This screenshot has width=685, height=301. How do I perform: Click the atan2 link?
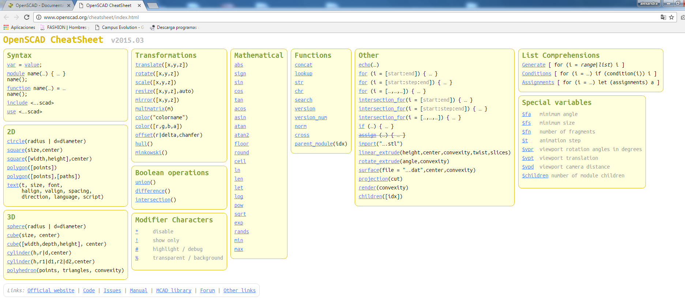point(242,135)
